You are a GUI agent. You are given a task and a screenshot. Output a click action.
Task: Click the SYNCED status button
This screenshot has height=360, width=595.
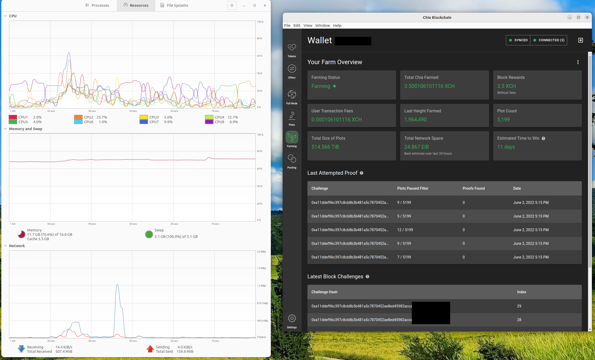(518, 40)
